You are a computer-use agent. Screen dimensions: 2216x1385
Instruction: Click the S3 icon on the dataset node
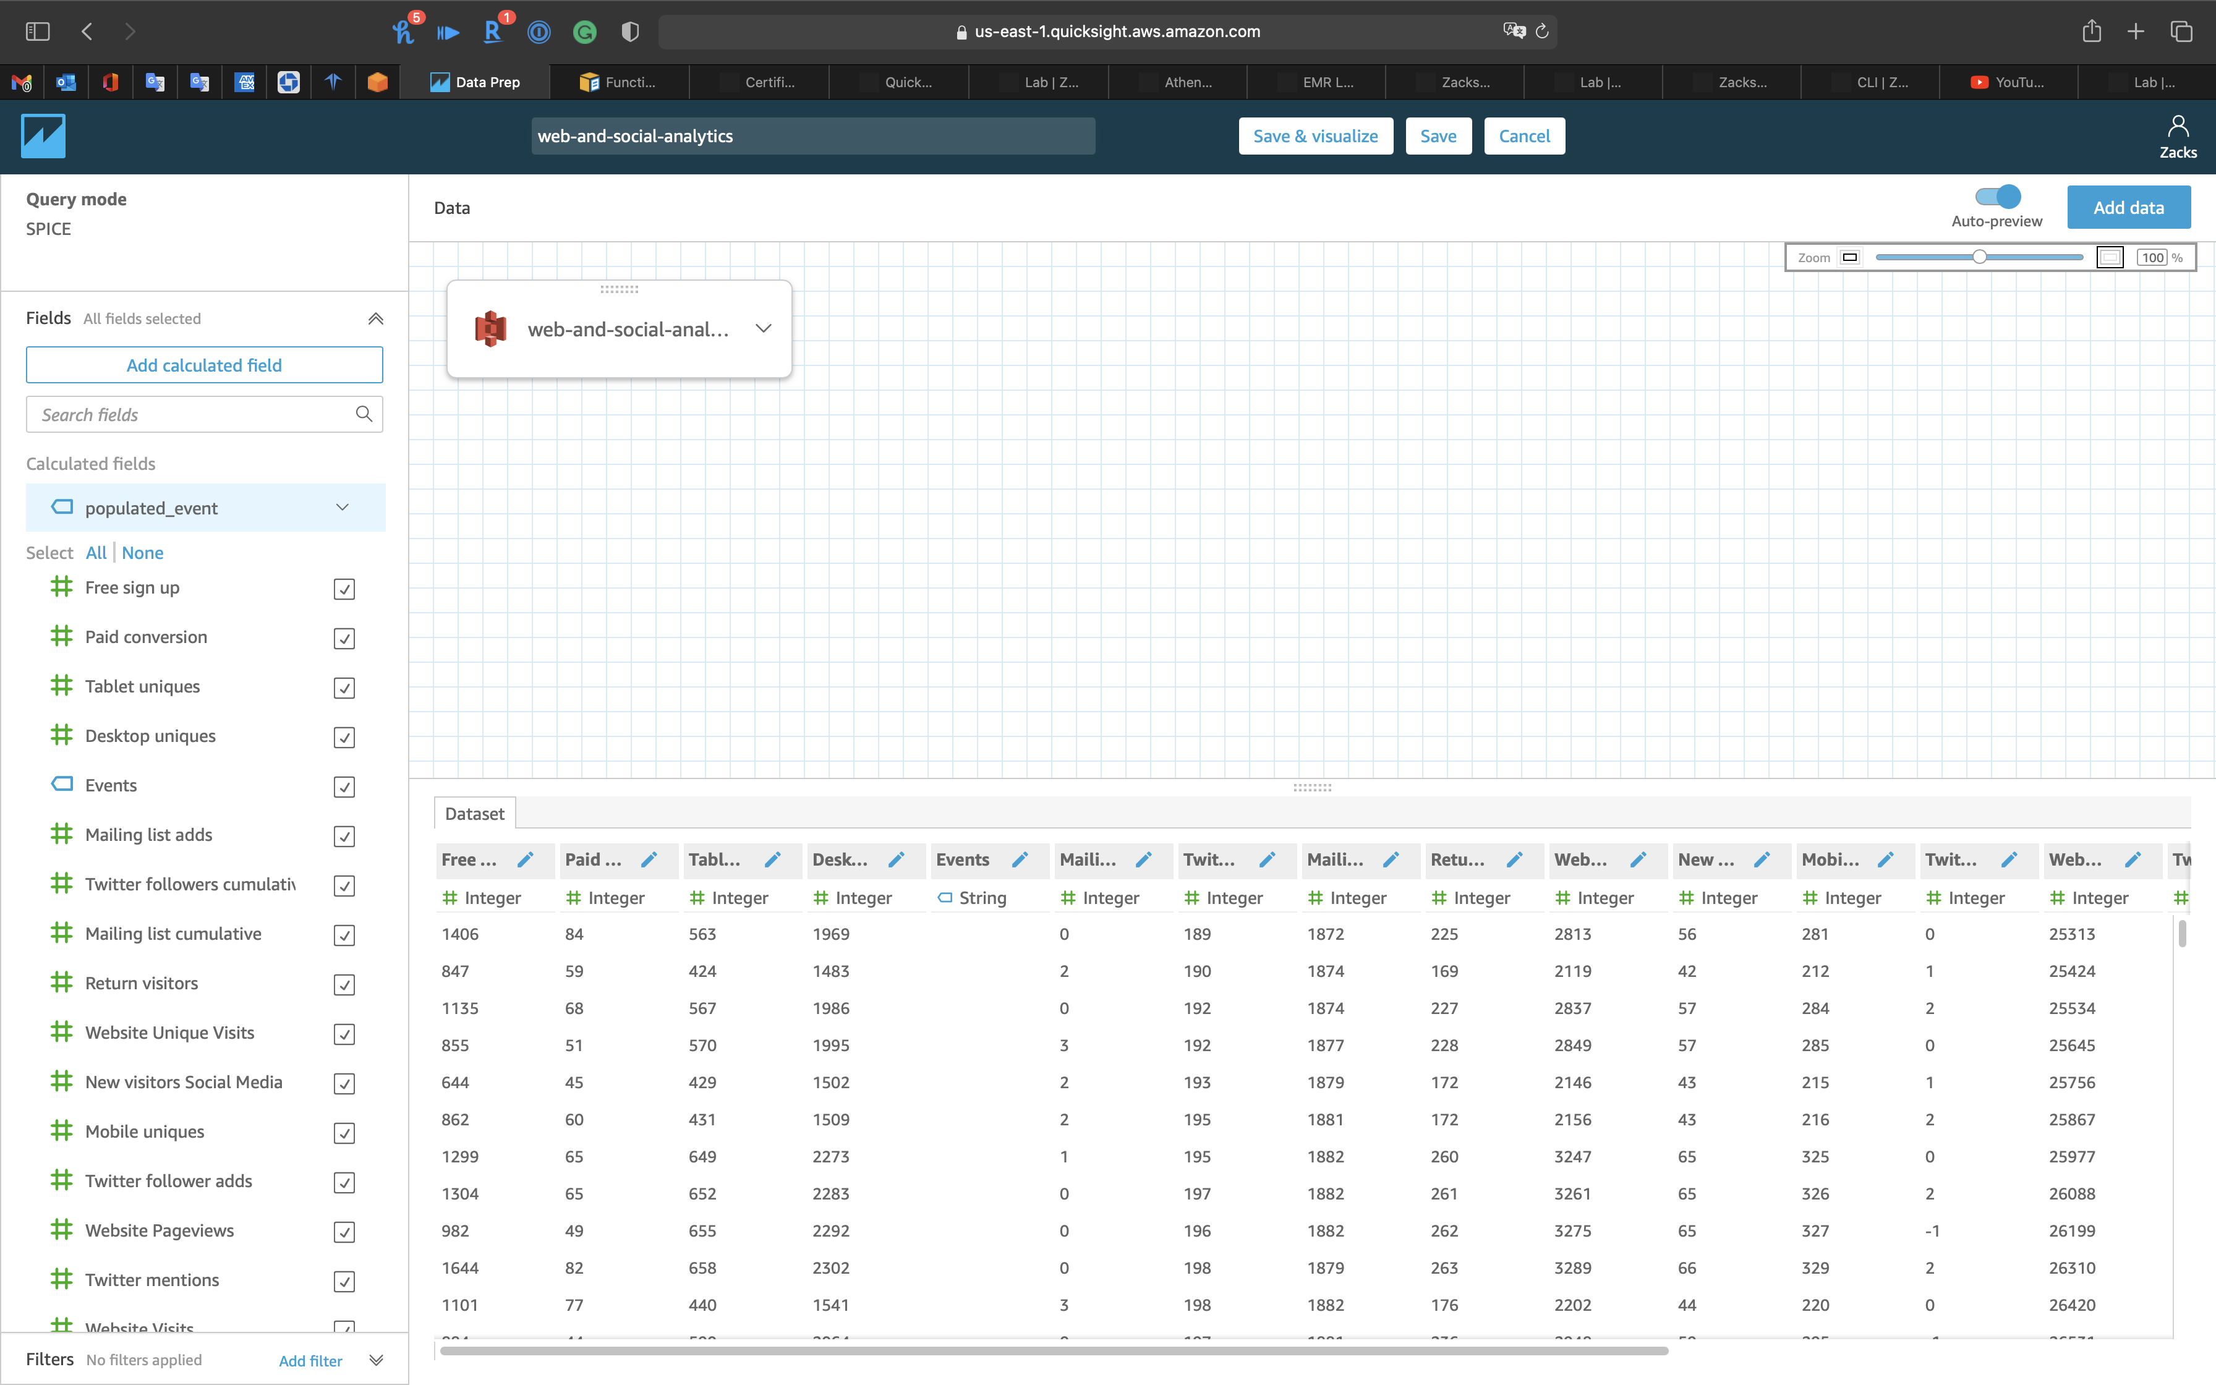[491, 329]
